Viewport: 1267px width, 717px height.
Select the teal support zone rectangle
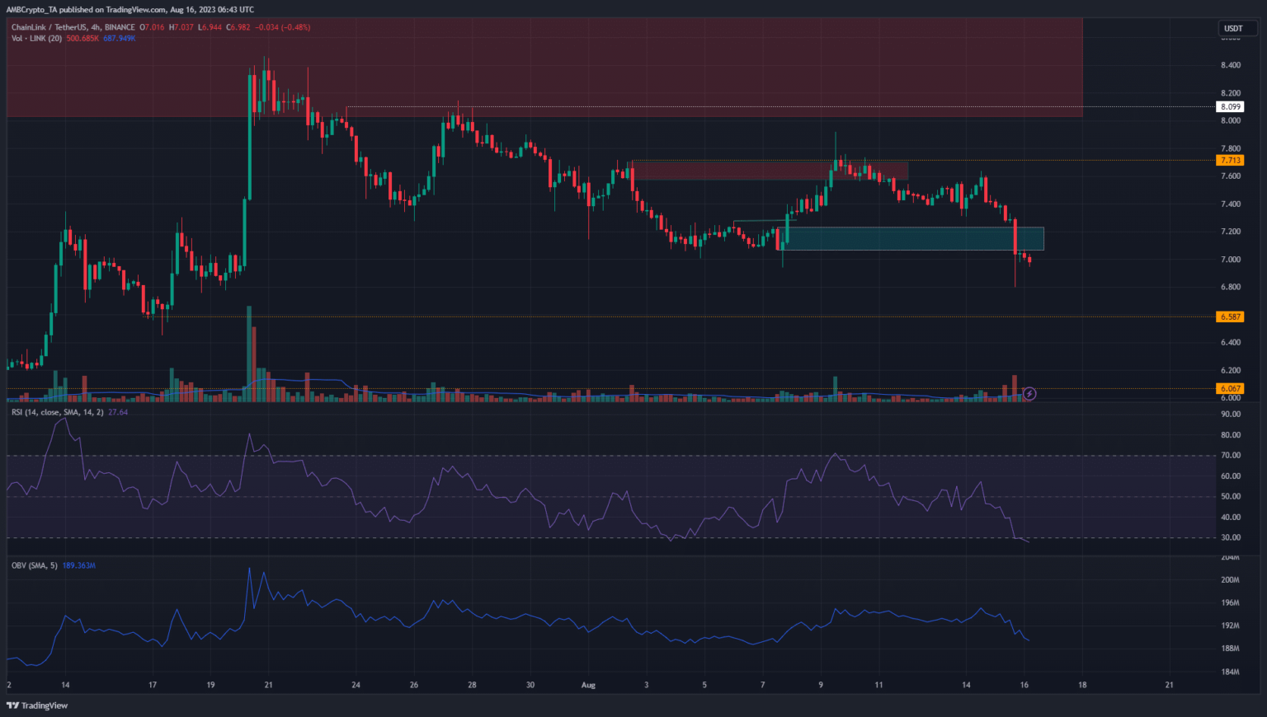pos(911,239)
